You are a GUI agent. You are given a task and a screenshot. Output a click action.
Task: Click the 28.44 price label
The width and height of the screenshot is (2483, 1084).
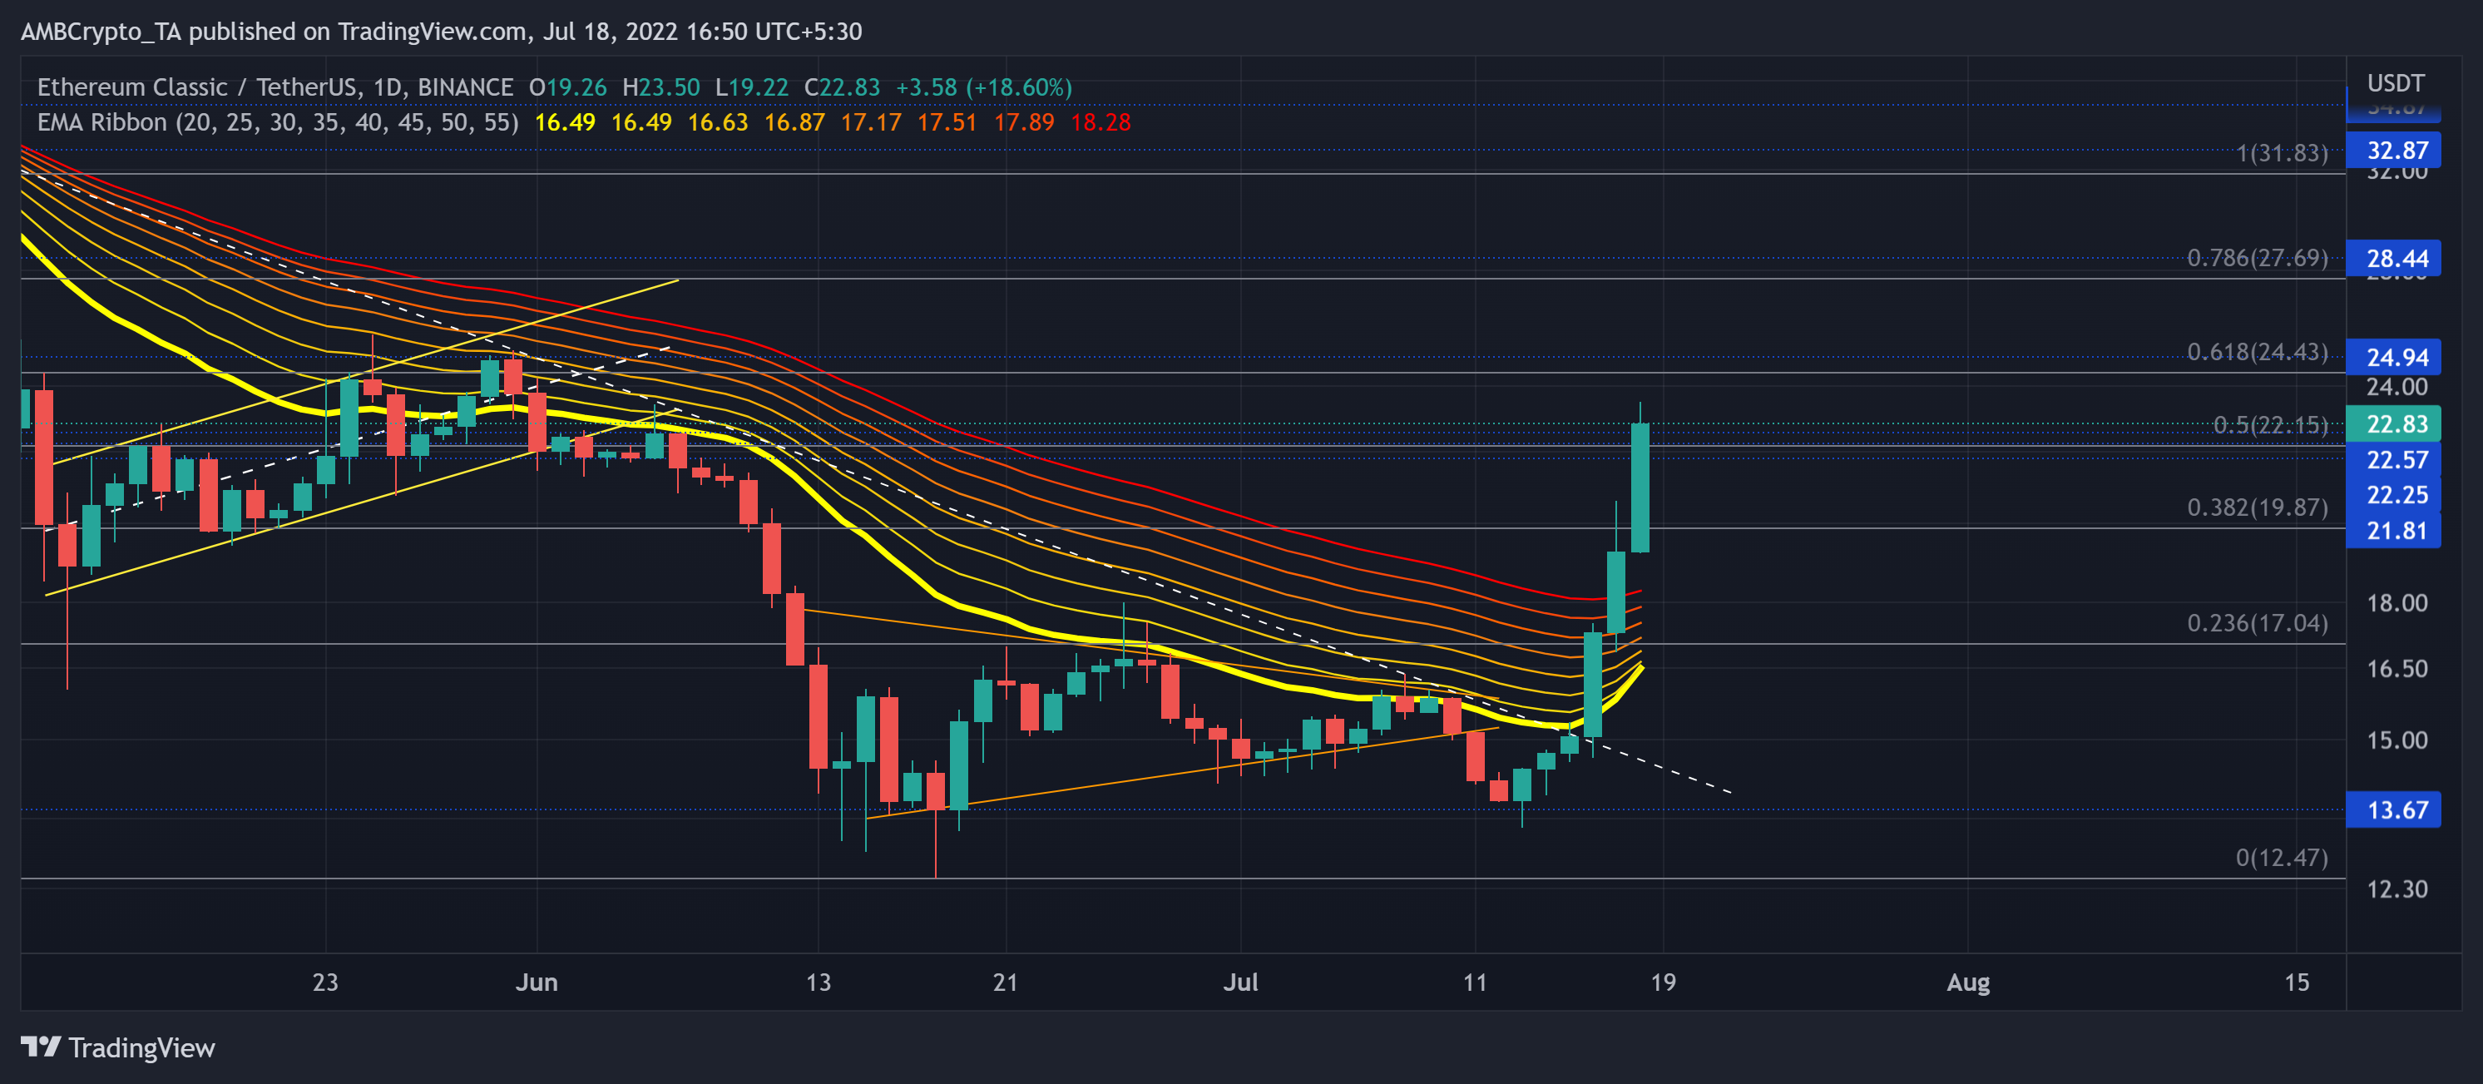coord(2394,259)
